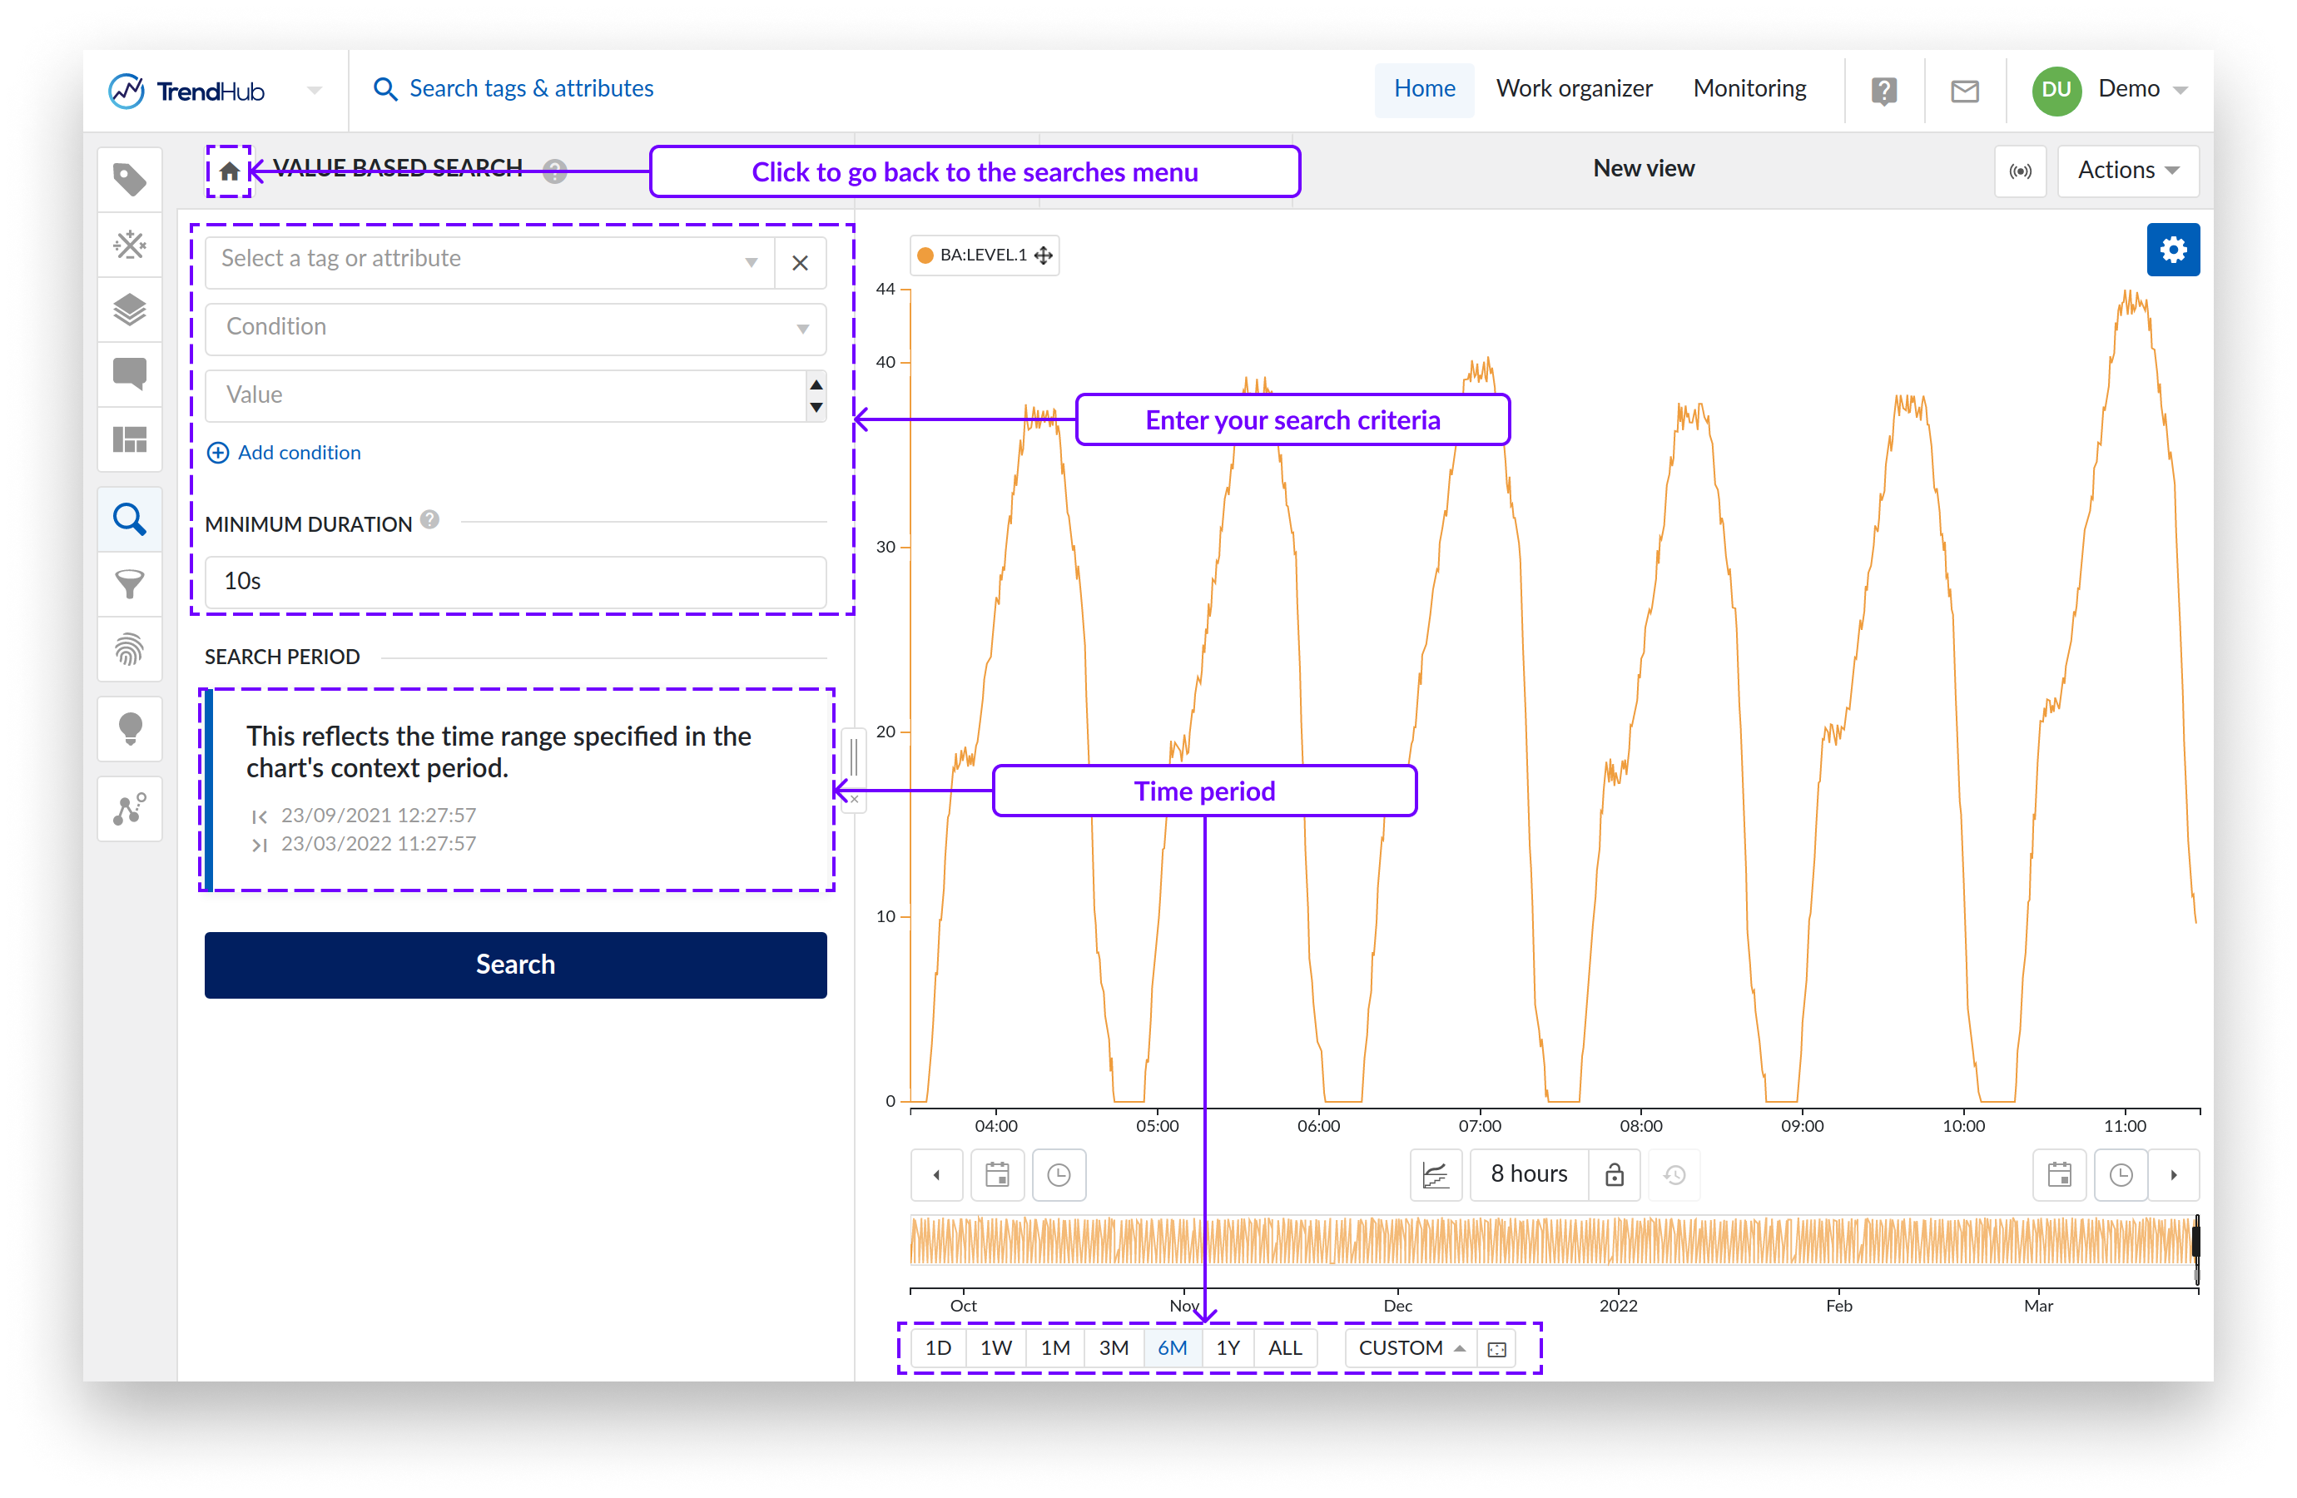Click the home icon to return to searches
The width and height of the screenshot is (2297, 1498).
point(229,171)
